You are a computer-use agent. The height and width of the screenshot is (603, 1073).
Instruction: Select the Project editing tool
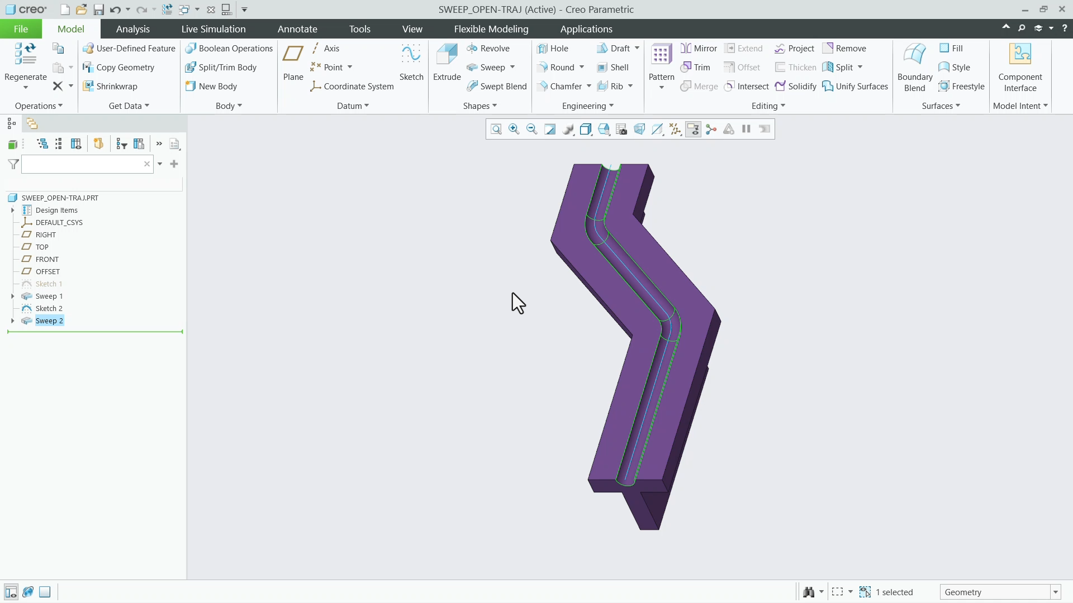(794, 49)
